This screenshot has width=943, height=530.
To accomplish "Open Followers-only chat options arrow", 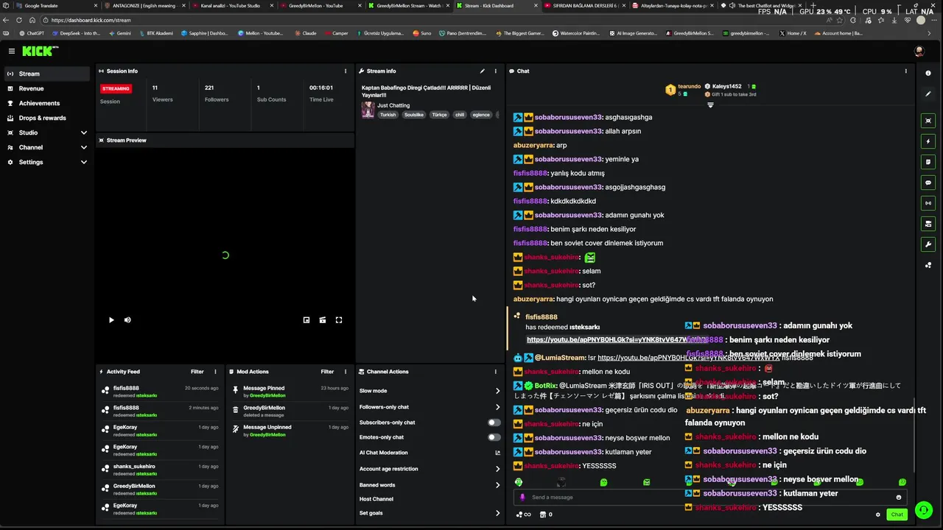I will [497, 407].
